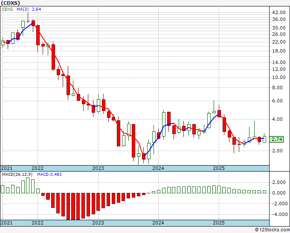Click the -4.000 MACD axis label

pos(278,215)
